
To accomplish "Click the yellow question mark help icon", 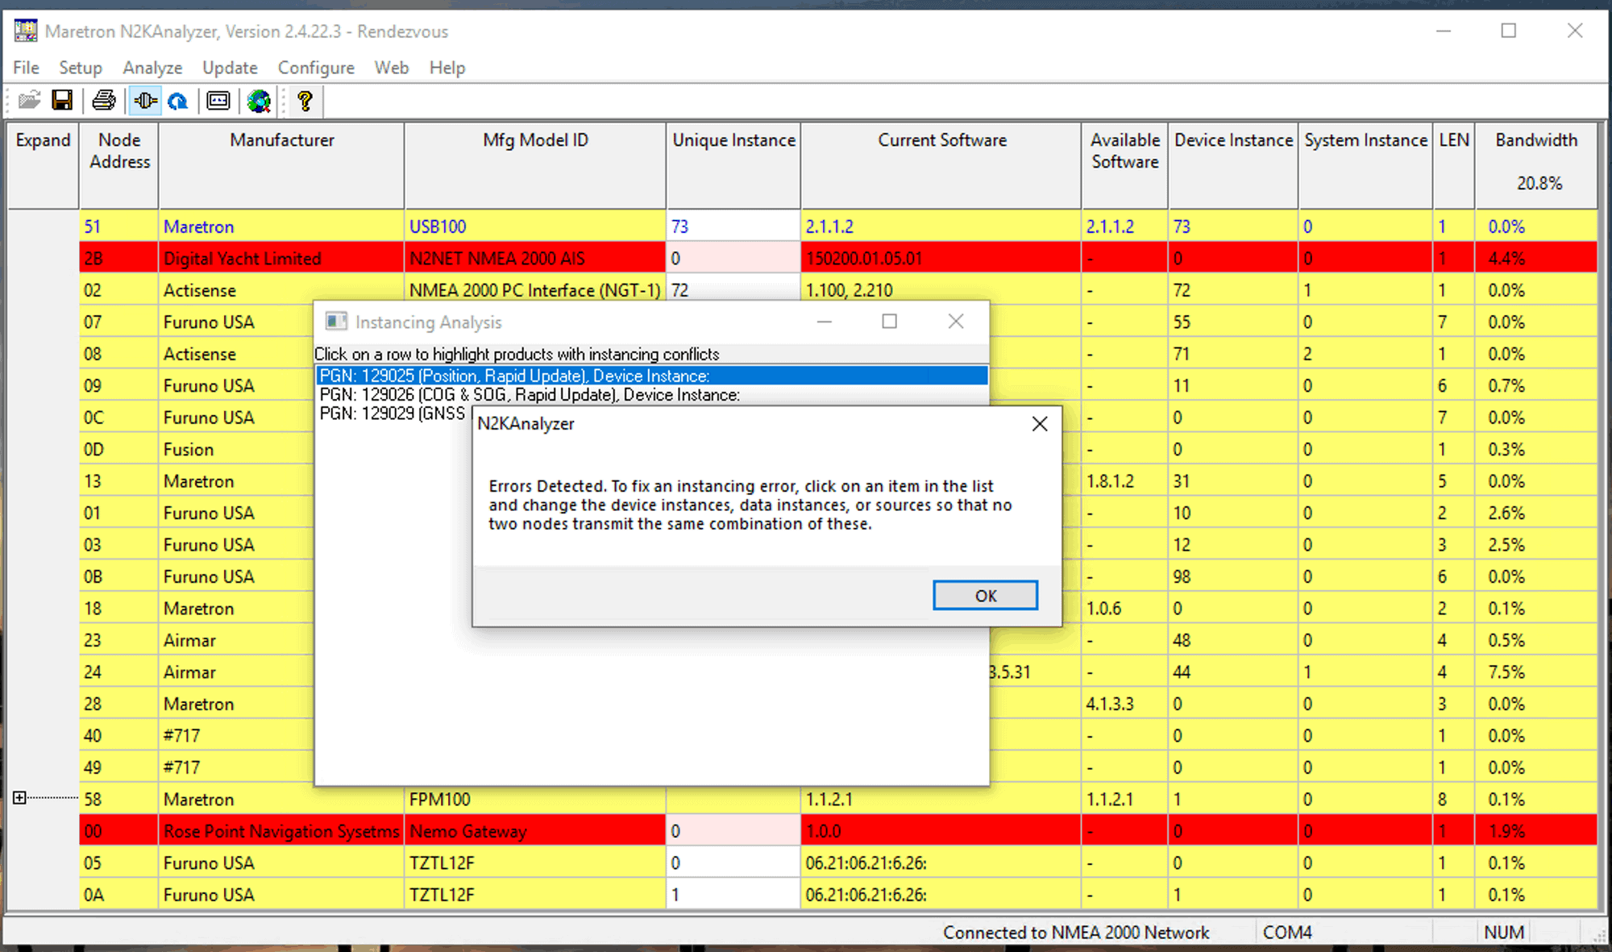I will click(305, 101).
